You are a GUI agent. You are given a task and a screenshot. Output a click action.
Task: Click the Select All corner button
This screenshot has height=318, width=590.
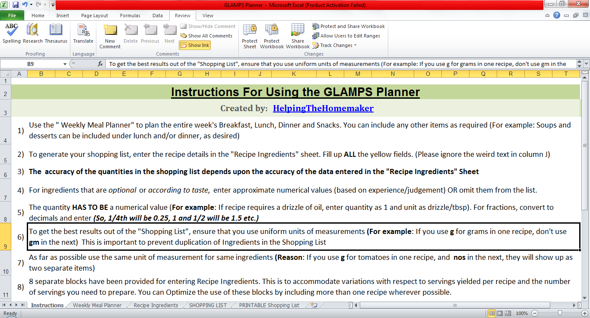5,74
